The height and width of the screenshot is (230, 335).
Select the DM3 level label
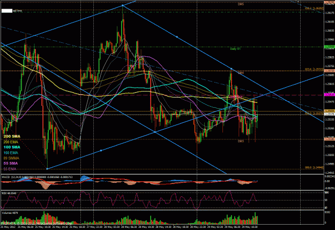click(x=241, y=142)
